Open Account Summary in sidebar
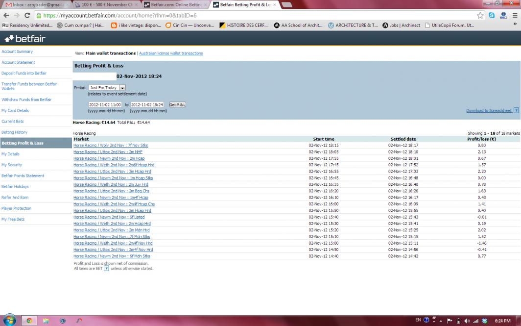 coord(17,51)
